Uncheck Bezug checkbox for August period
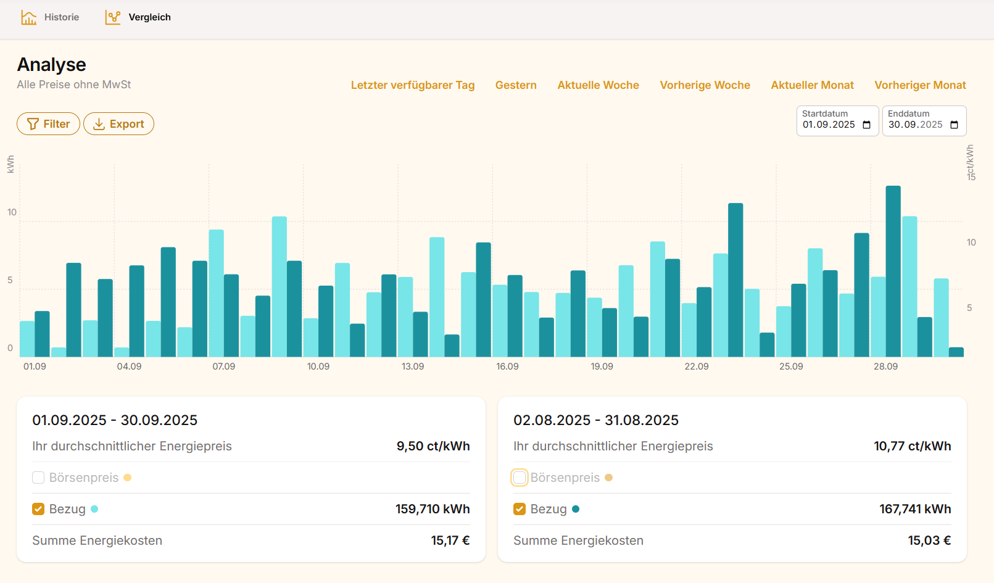The image size is (994, 583). pos(520,509)
